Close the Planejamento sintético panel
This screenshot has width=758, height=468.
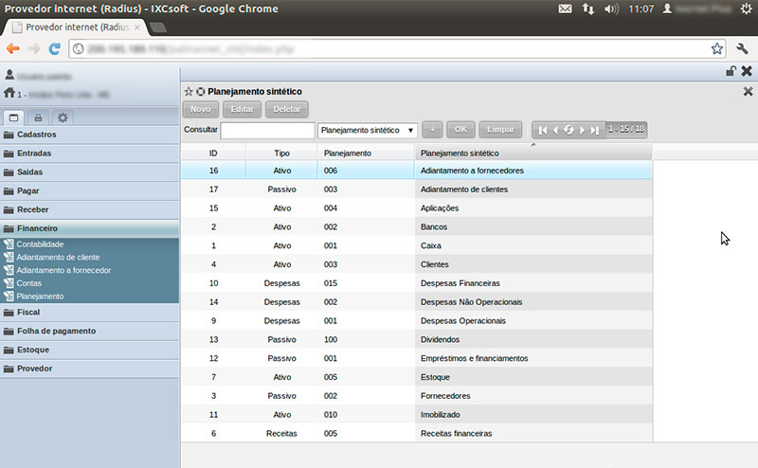pos(748,91)
